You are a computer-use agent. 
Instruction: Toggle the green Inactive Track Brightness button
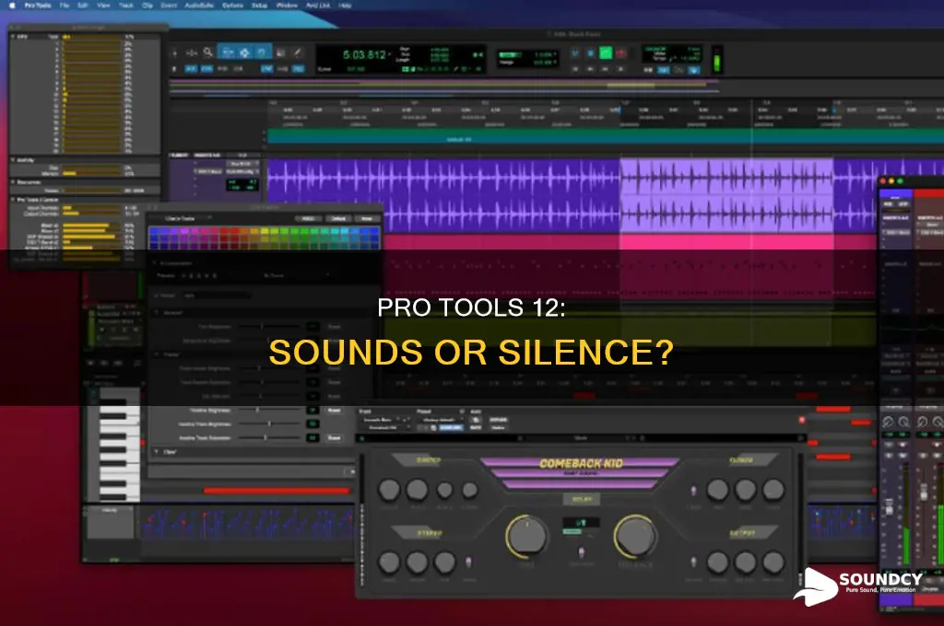point(313,424)
